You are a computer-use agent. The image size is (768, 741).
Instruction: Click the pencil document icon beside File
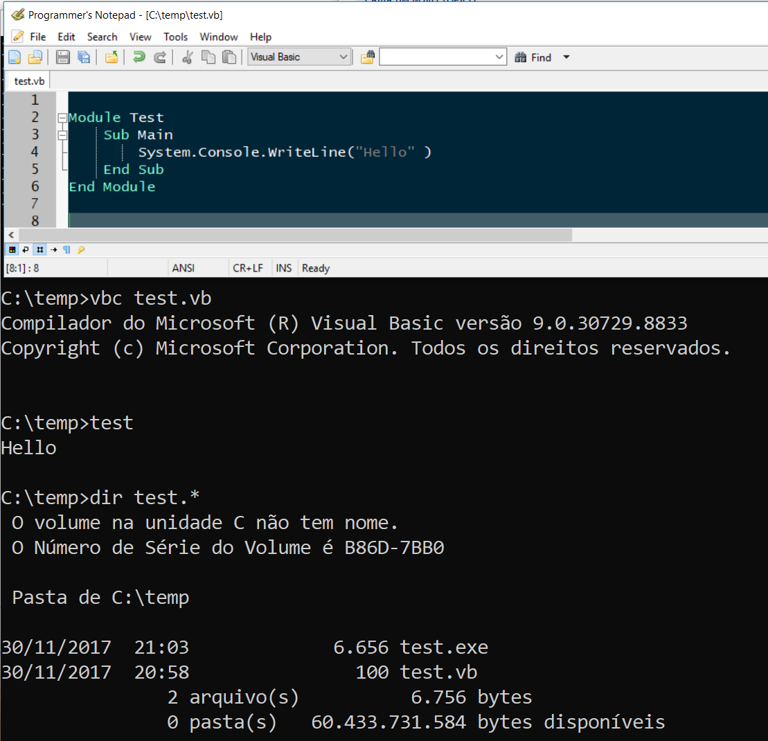(x=17, y=37)
